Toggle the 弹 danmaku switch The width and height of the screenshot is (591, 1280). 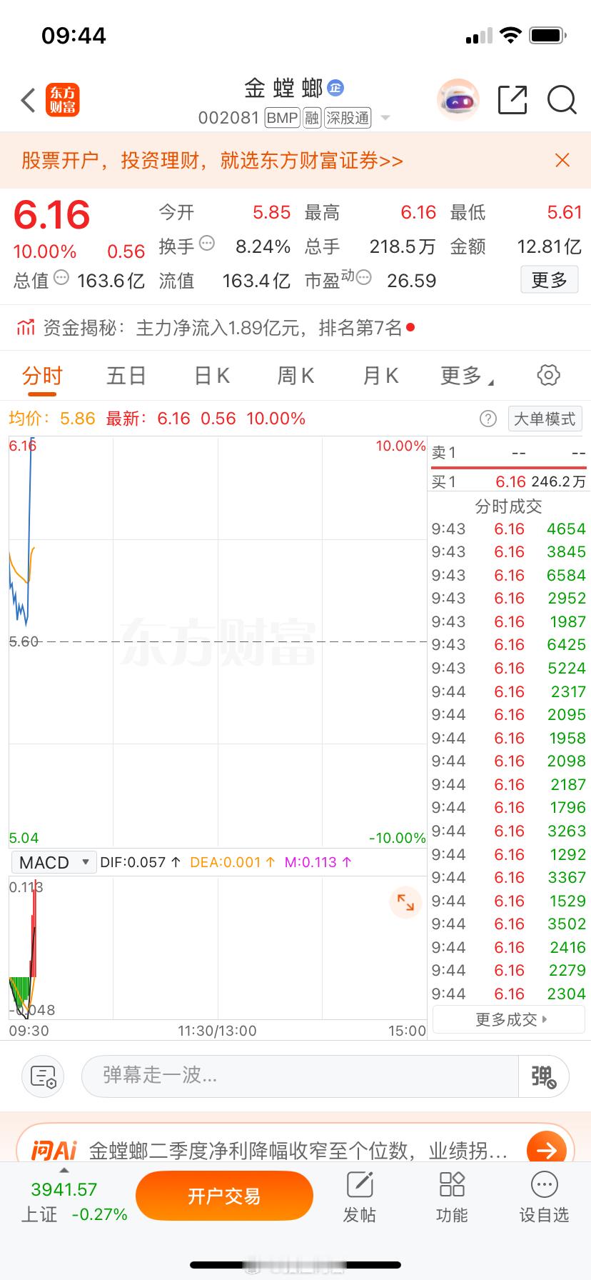pyautogui.click(x=544, y=1076)
